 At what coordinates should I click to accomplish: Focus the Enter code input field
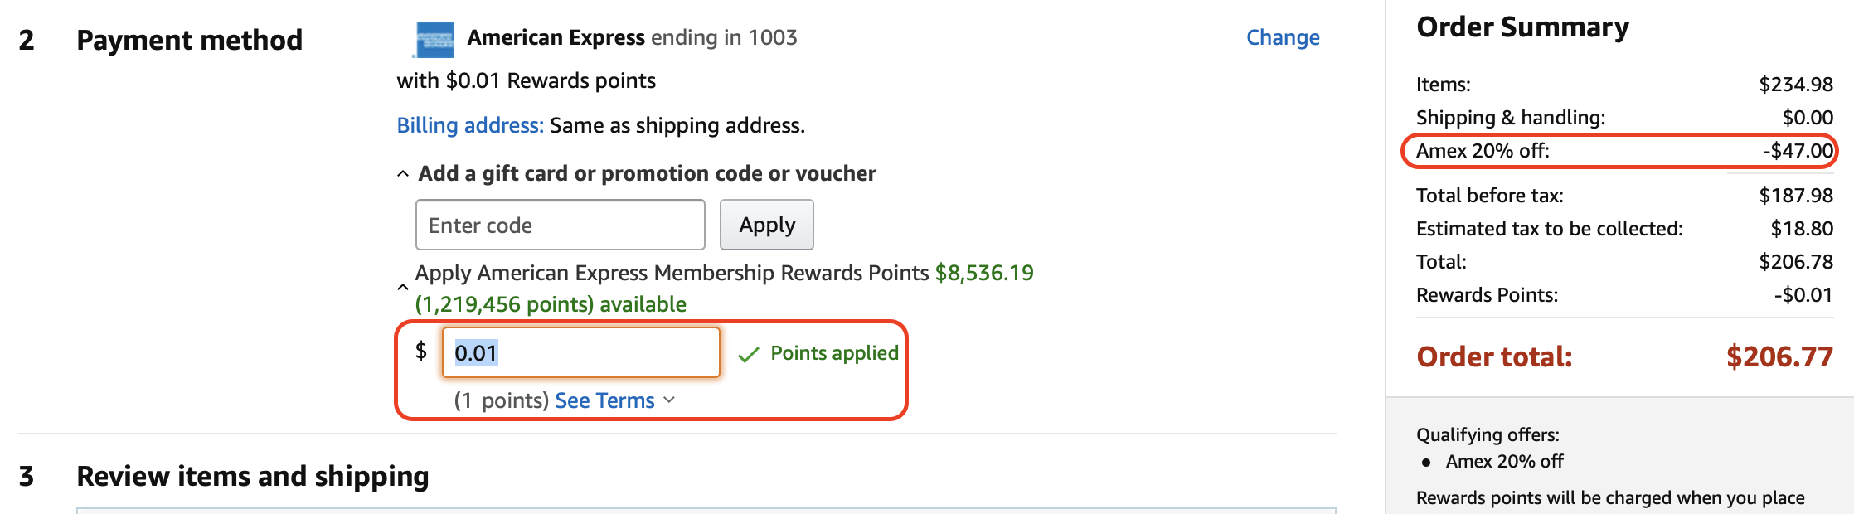coord(561,225)
